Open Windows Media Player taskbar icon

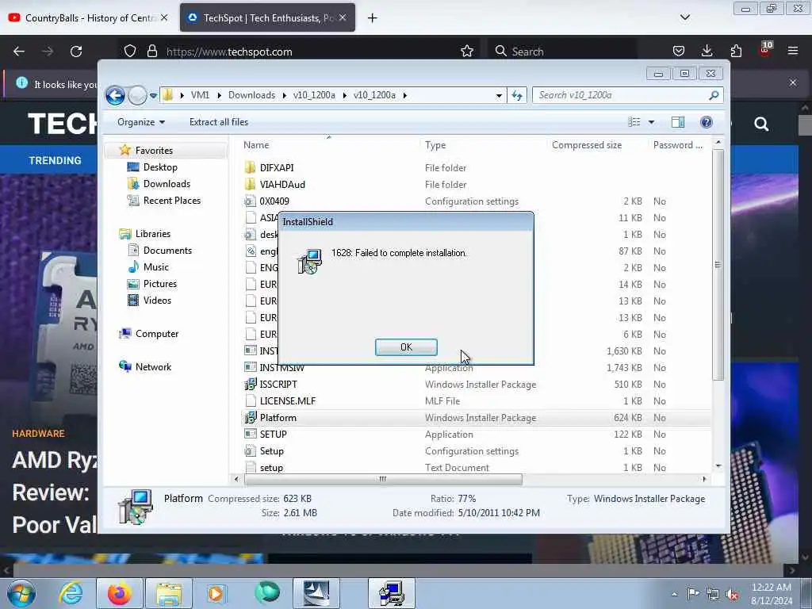[216, 593]
